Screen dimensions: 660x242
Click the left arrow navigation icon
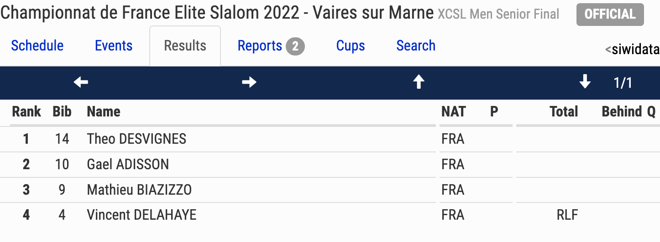click(x=81, y=82)
